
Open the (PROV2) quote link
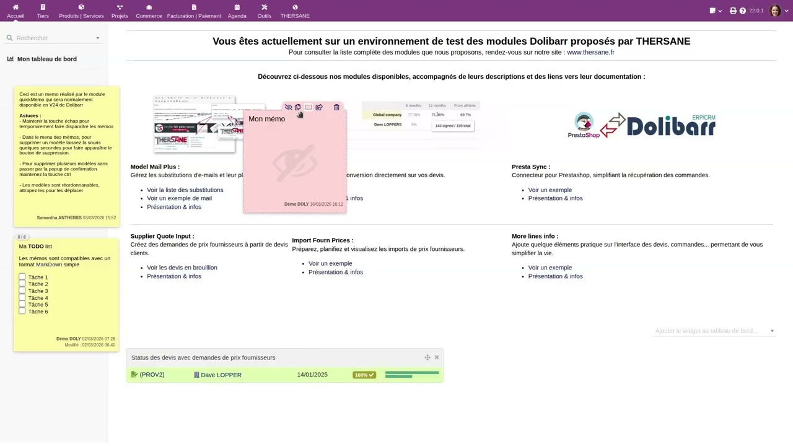point(152,375)
